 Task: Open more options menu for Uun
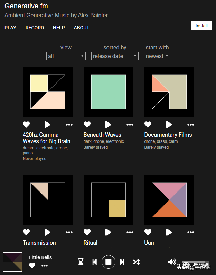pos(191,232)
